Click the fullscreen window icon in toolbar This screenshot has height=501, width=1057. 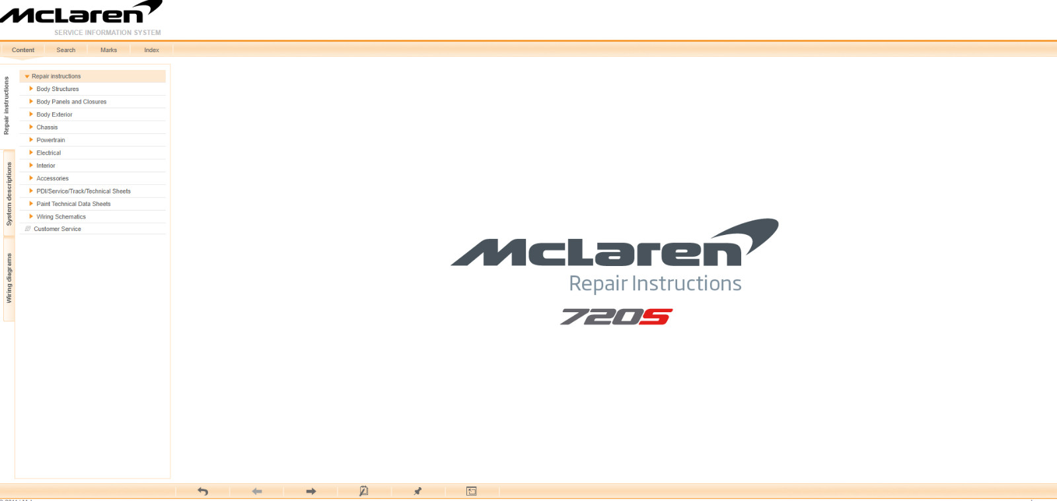click(471, 491)
